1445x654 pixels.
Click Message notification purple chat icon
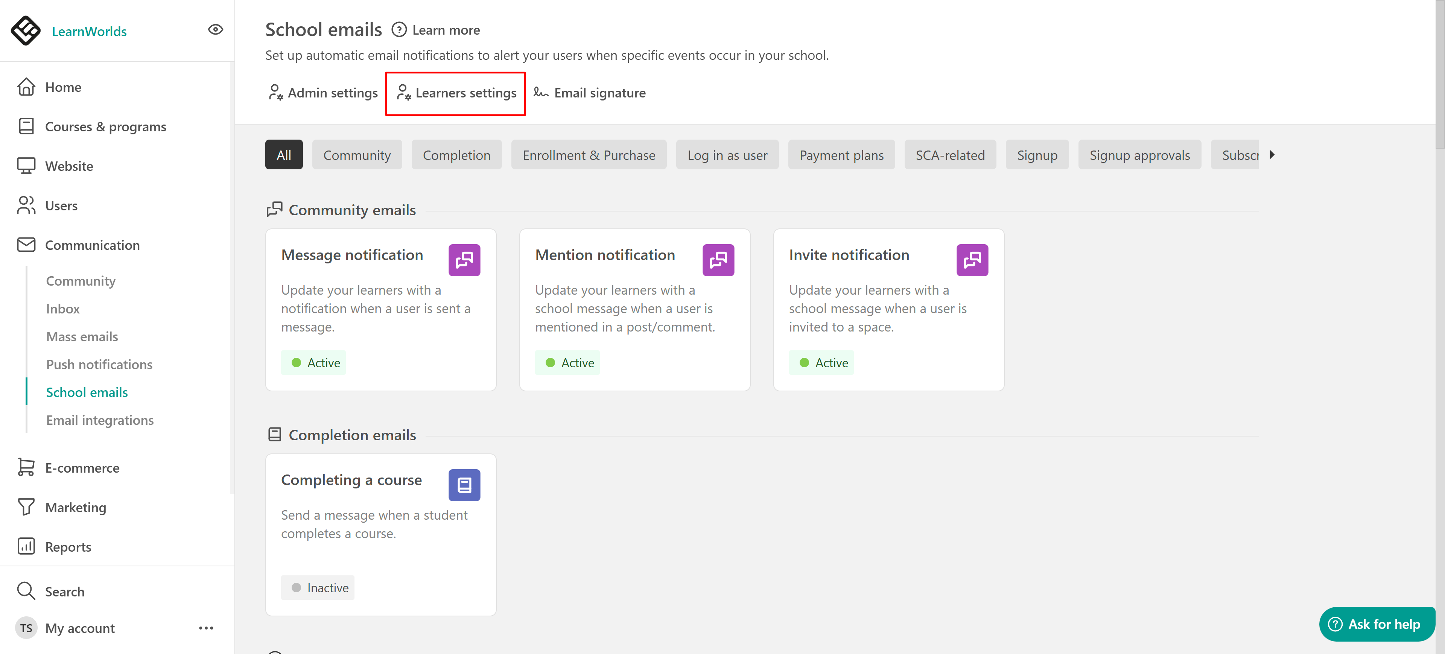[464, 260]
